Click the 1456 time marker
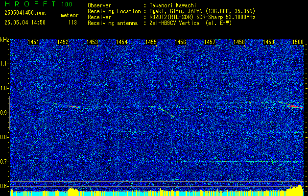308x196 pixels. pos(181,42)
